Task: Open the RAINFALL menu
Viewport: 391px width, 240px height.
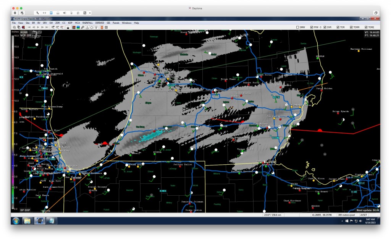Action: pyautogui.click(x=88, y=23)
